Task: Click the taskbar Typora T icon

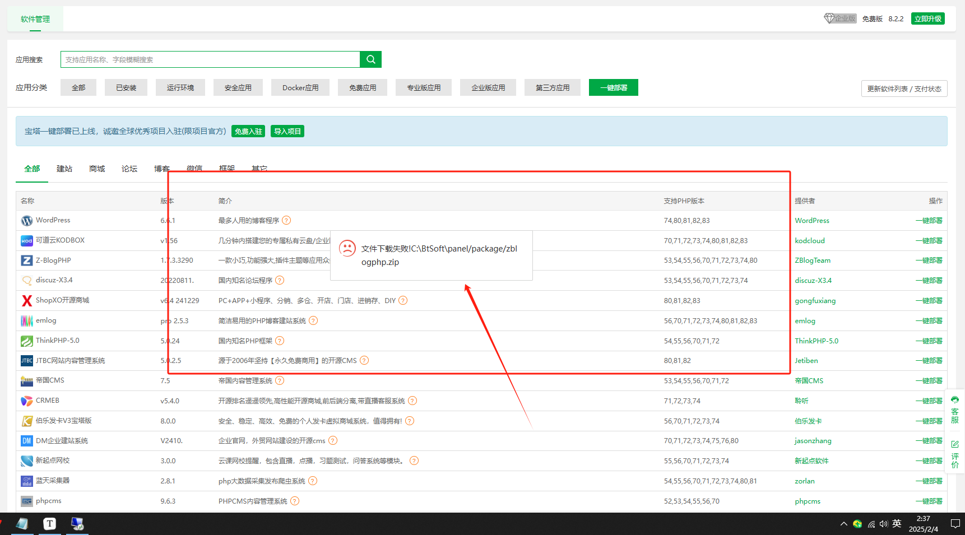Action: [x=50, y=524]
